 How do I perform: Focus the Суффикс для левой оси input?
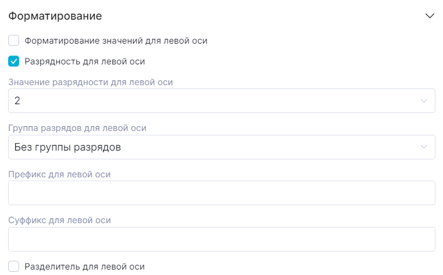pyautogui.click(x=221, y=240)
